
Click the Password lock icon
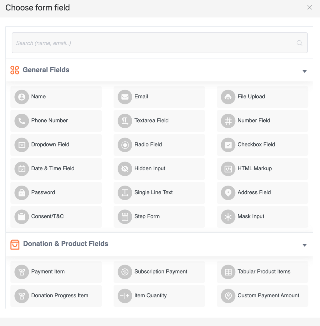[x=22, y=193]
